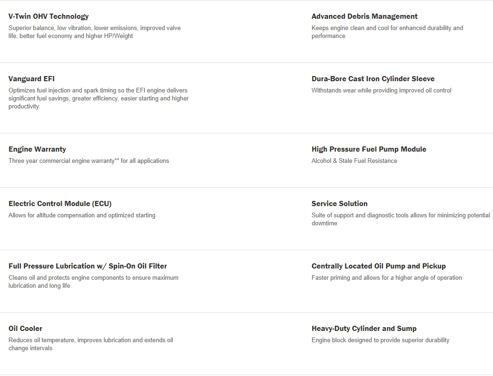The image size is (493, 376).
Task: Click the Full Pressure Lubrication w/ Spin-On Oil Filter title
Action: click(x=88, y=266)
